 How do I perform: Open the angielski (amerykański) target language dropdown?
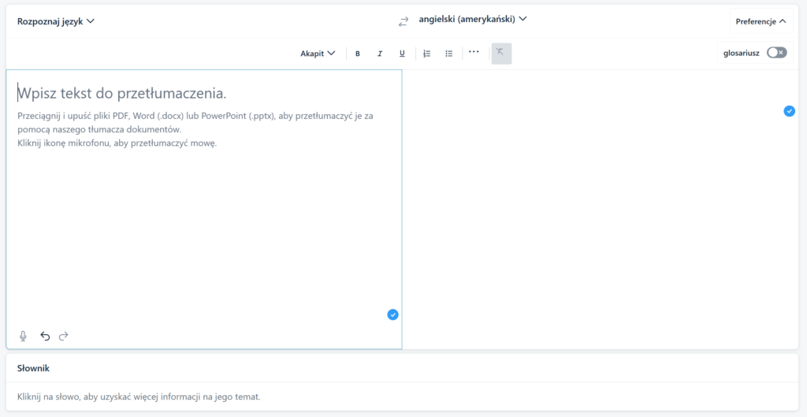tap(473, 19)
